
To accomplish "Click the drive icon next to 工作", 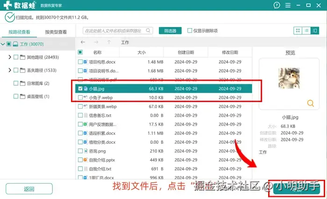I will (x=15, y=44).
